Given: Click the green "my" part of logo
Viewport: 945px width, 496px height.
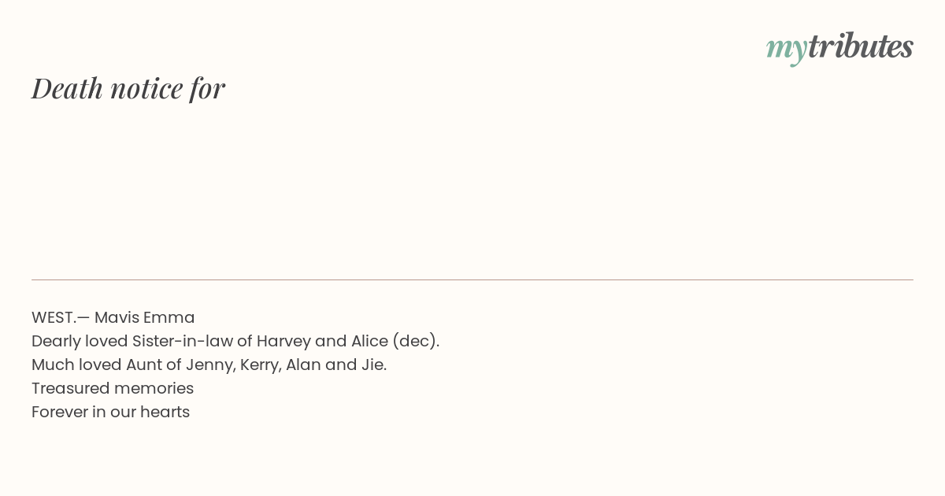Looking at the screenshot, I should click(786, 50).
